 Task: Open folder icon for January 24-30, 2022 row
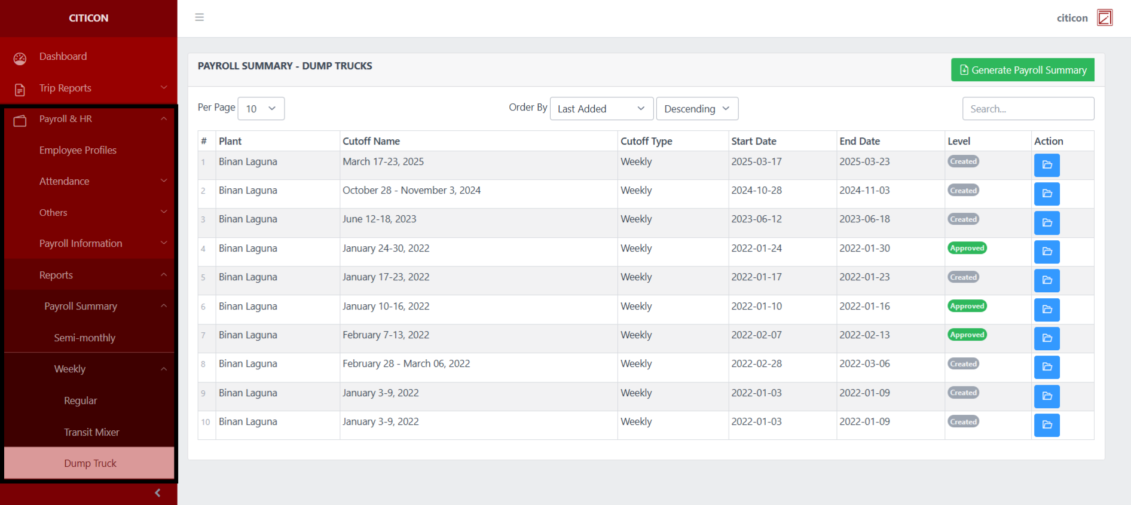[x=1046, y=252]
